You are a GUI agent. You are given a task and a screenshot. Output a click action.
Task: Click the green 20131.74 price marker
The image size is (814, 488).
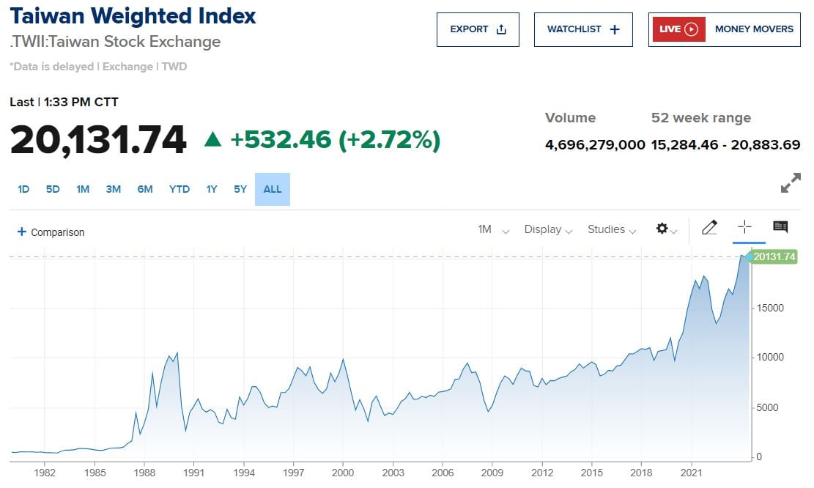coord(774,256)
